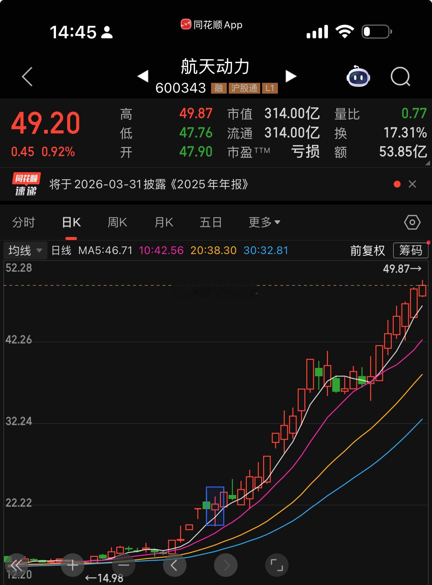Tap the current price 49.20
This screenshot has width=432, height=585.
click(x=45, y=123)
